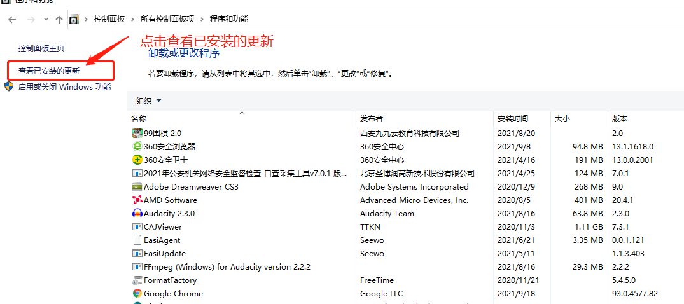This screenshot has height=304, width=684.
Task: Select Adobe Systems Incorporated publisher cell
Action: click(x=414, y=187)
